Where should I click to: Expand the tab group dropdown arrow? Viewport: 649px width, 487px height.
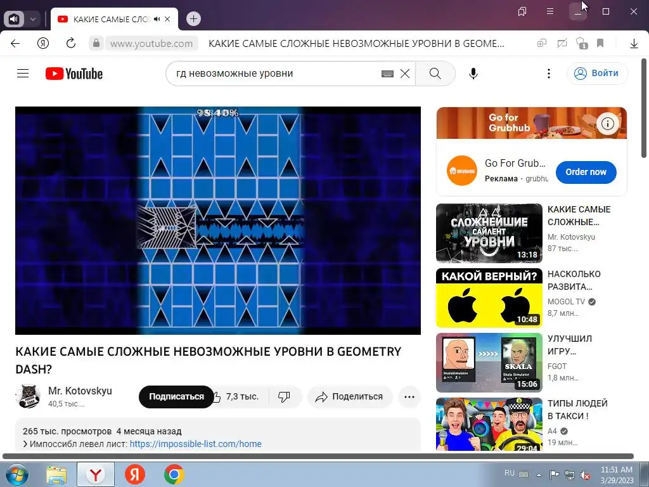coord(33,19)
